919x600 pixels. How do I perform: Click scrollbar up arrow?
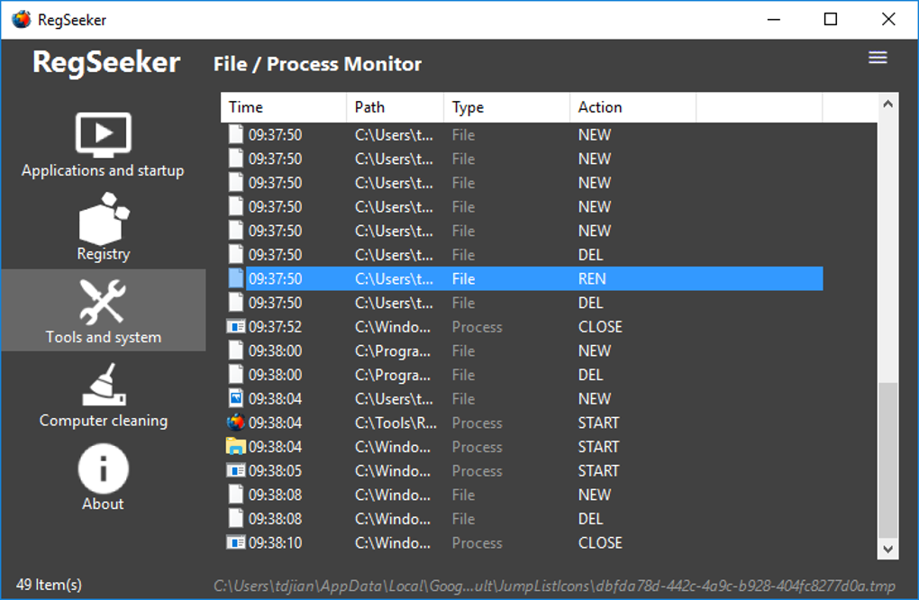pos(888,105)
